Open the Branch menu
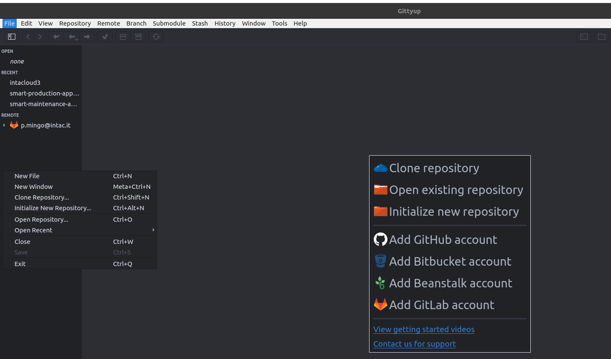 click(137, 23)
